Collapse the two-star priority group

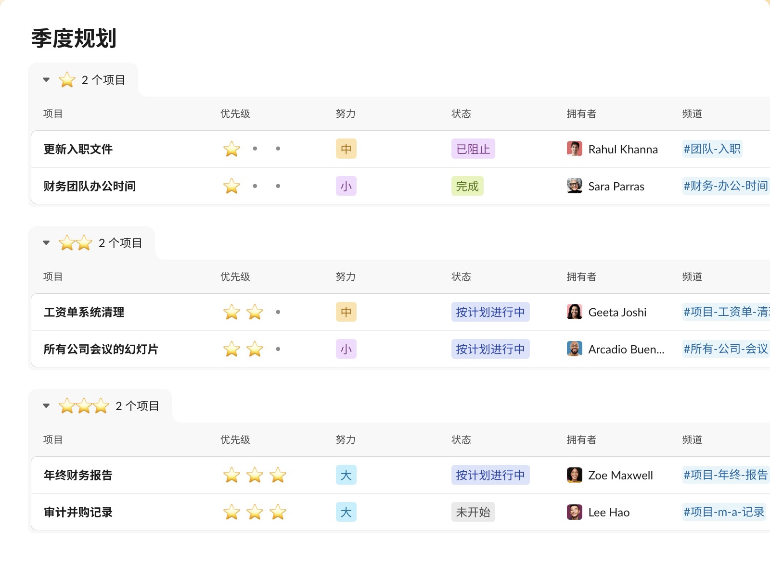click(x=46, y=243)
